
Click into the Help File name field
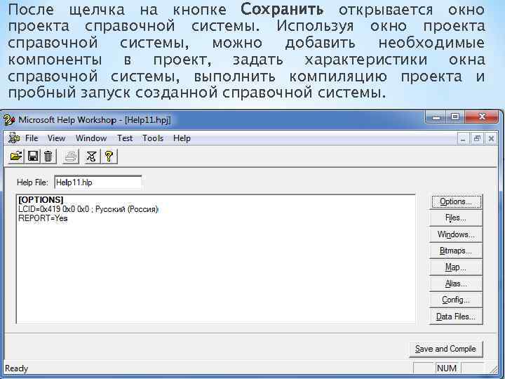pyautogui.click(x=98, y=182)
